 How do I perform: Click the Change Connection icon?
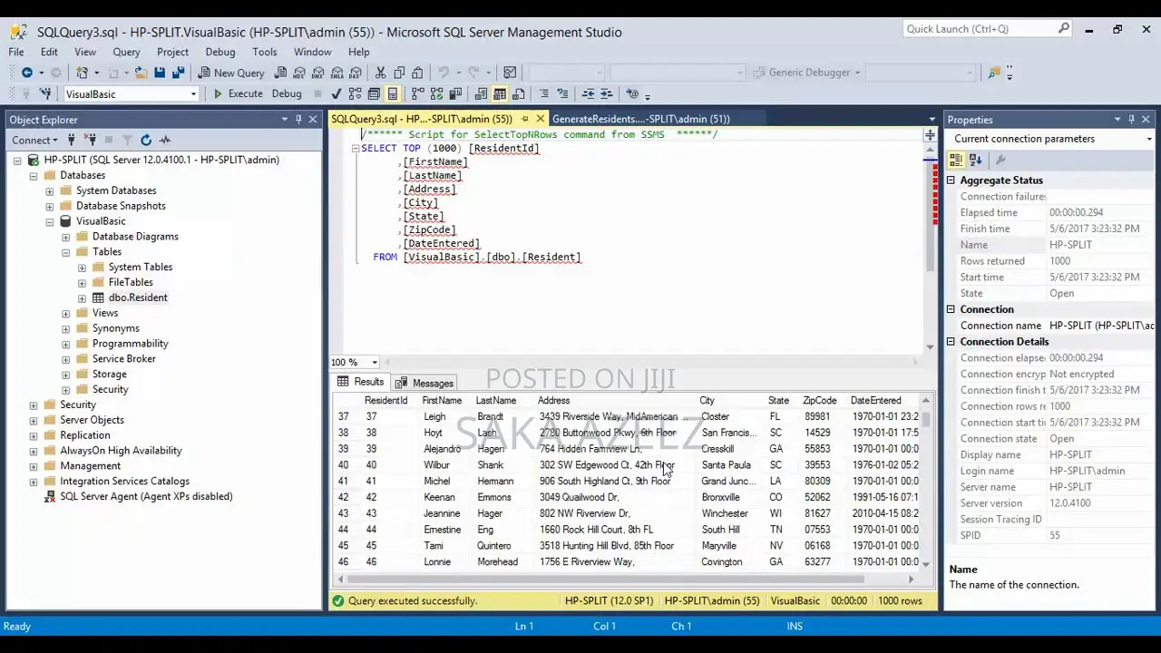45,93
